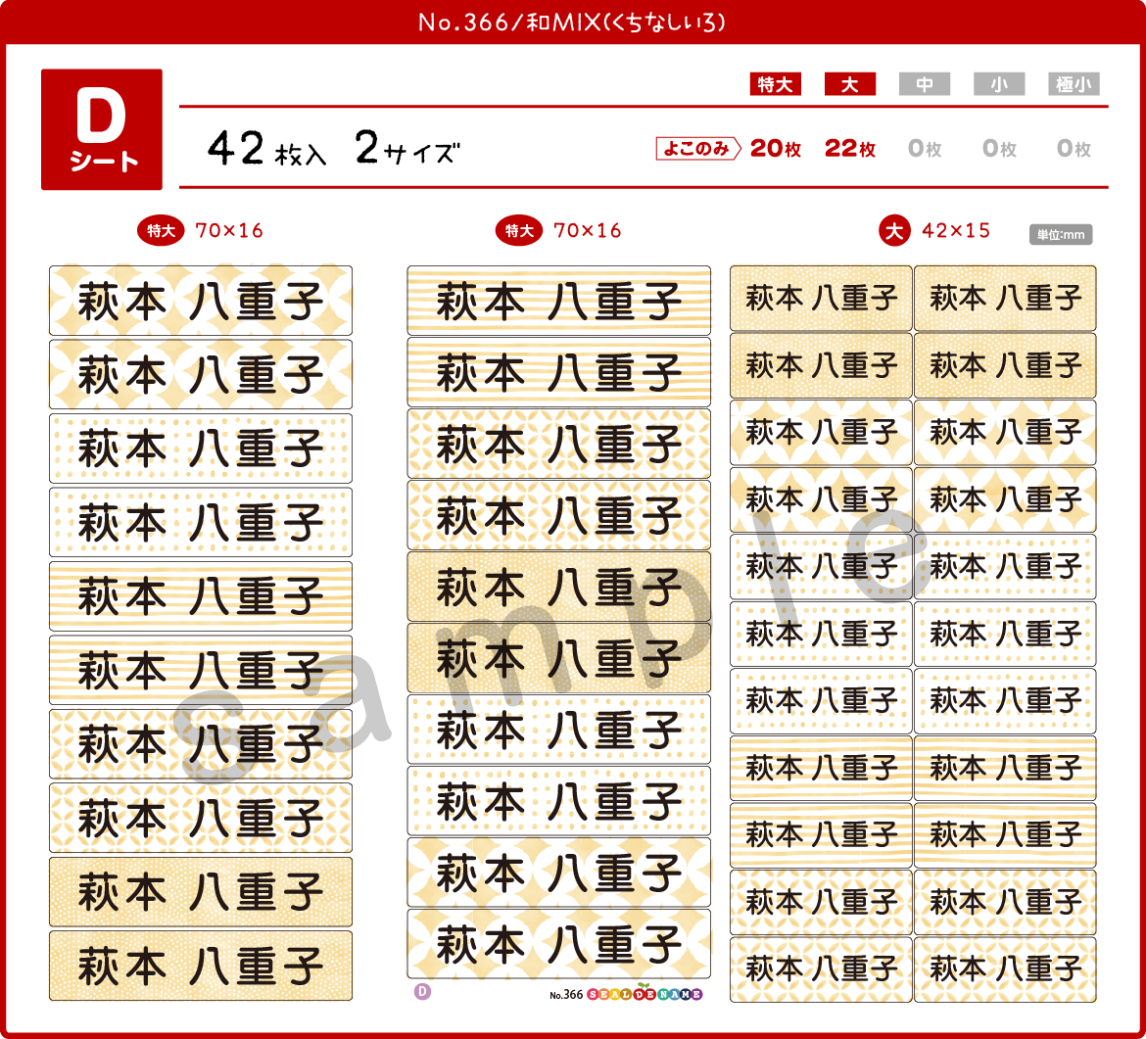Select the gray 極小 size badge
Image resolution: width=1146 pixels, height=1039 pixels.
click(x=1074, y=84)
